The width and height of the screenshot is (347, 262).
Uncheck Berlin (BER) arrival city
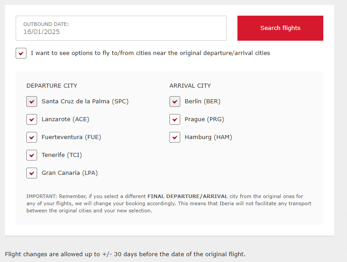175,101
